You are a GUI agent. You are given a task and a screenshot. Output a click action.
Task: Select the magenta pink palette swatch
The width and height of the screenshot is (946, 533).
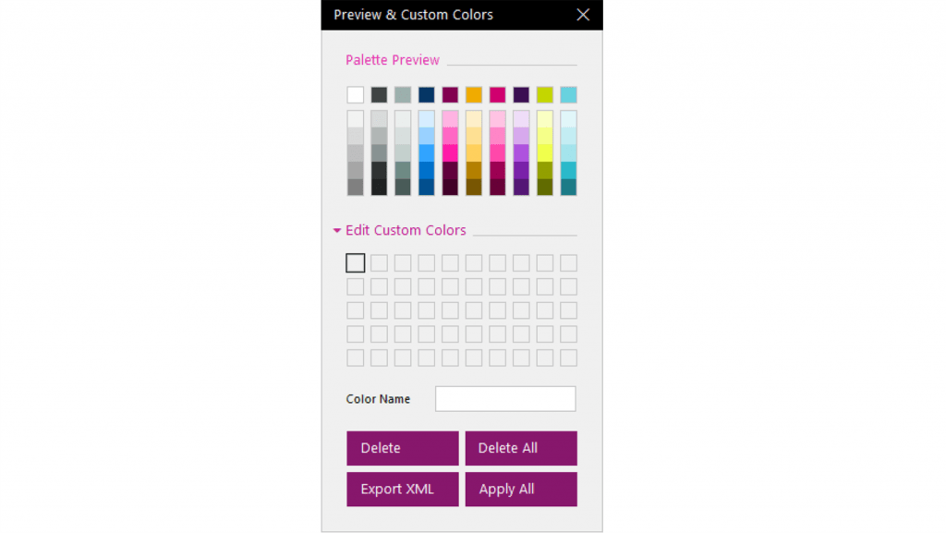pos(497,95)
